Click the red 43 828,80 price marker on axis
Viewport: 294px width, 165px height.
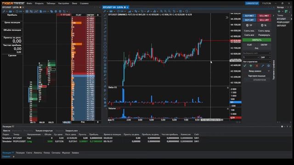[236, 41]
